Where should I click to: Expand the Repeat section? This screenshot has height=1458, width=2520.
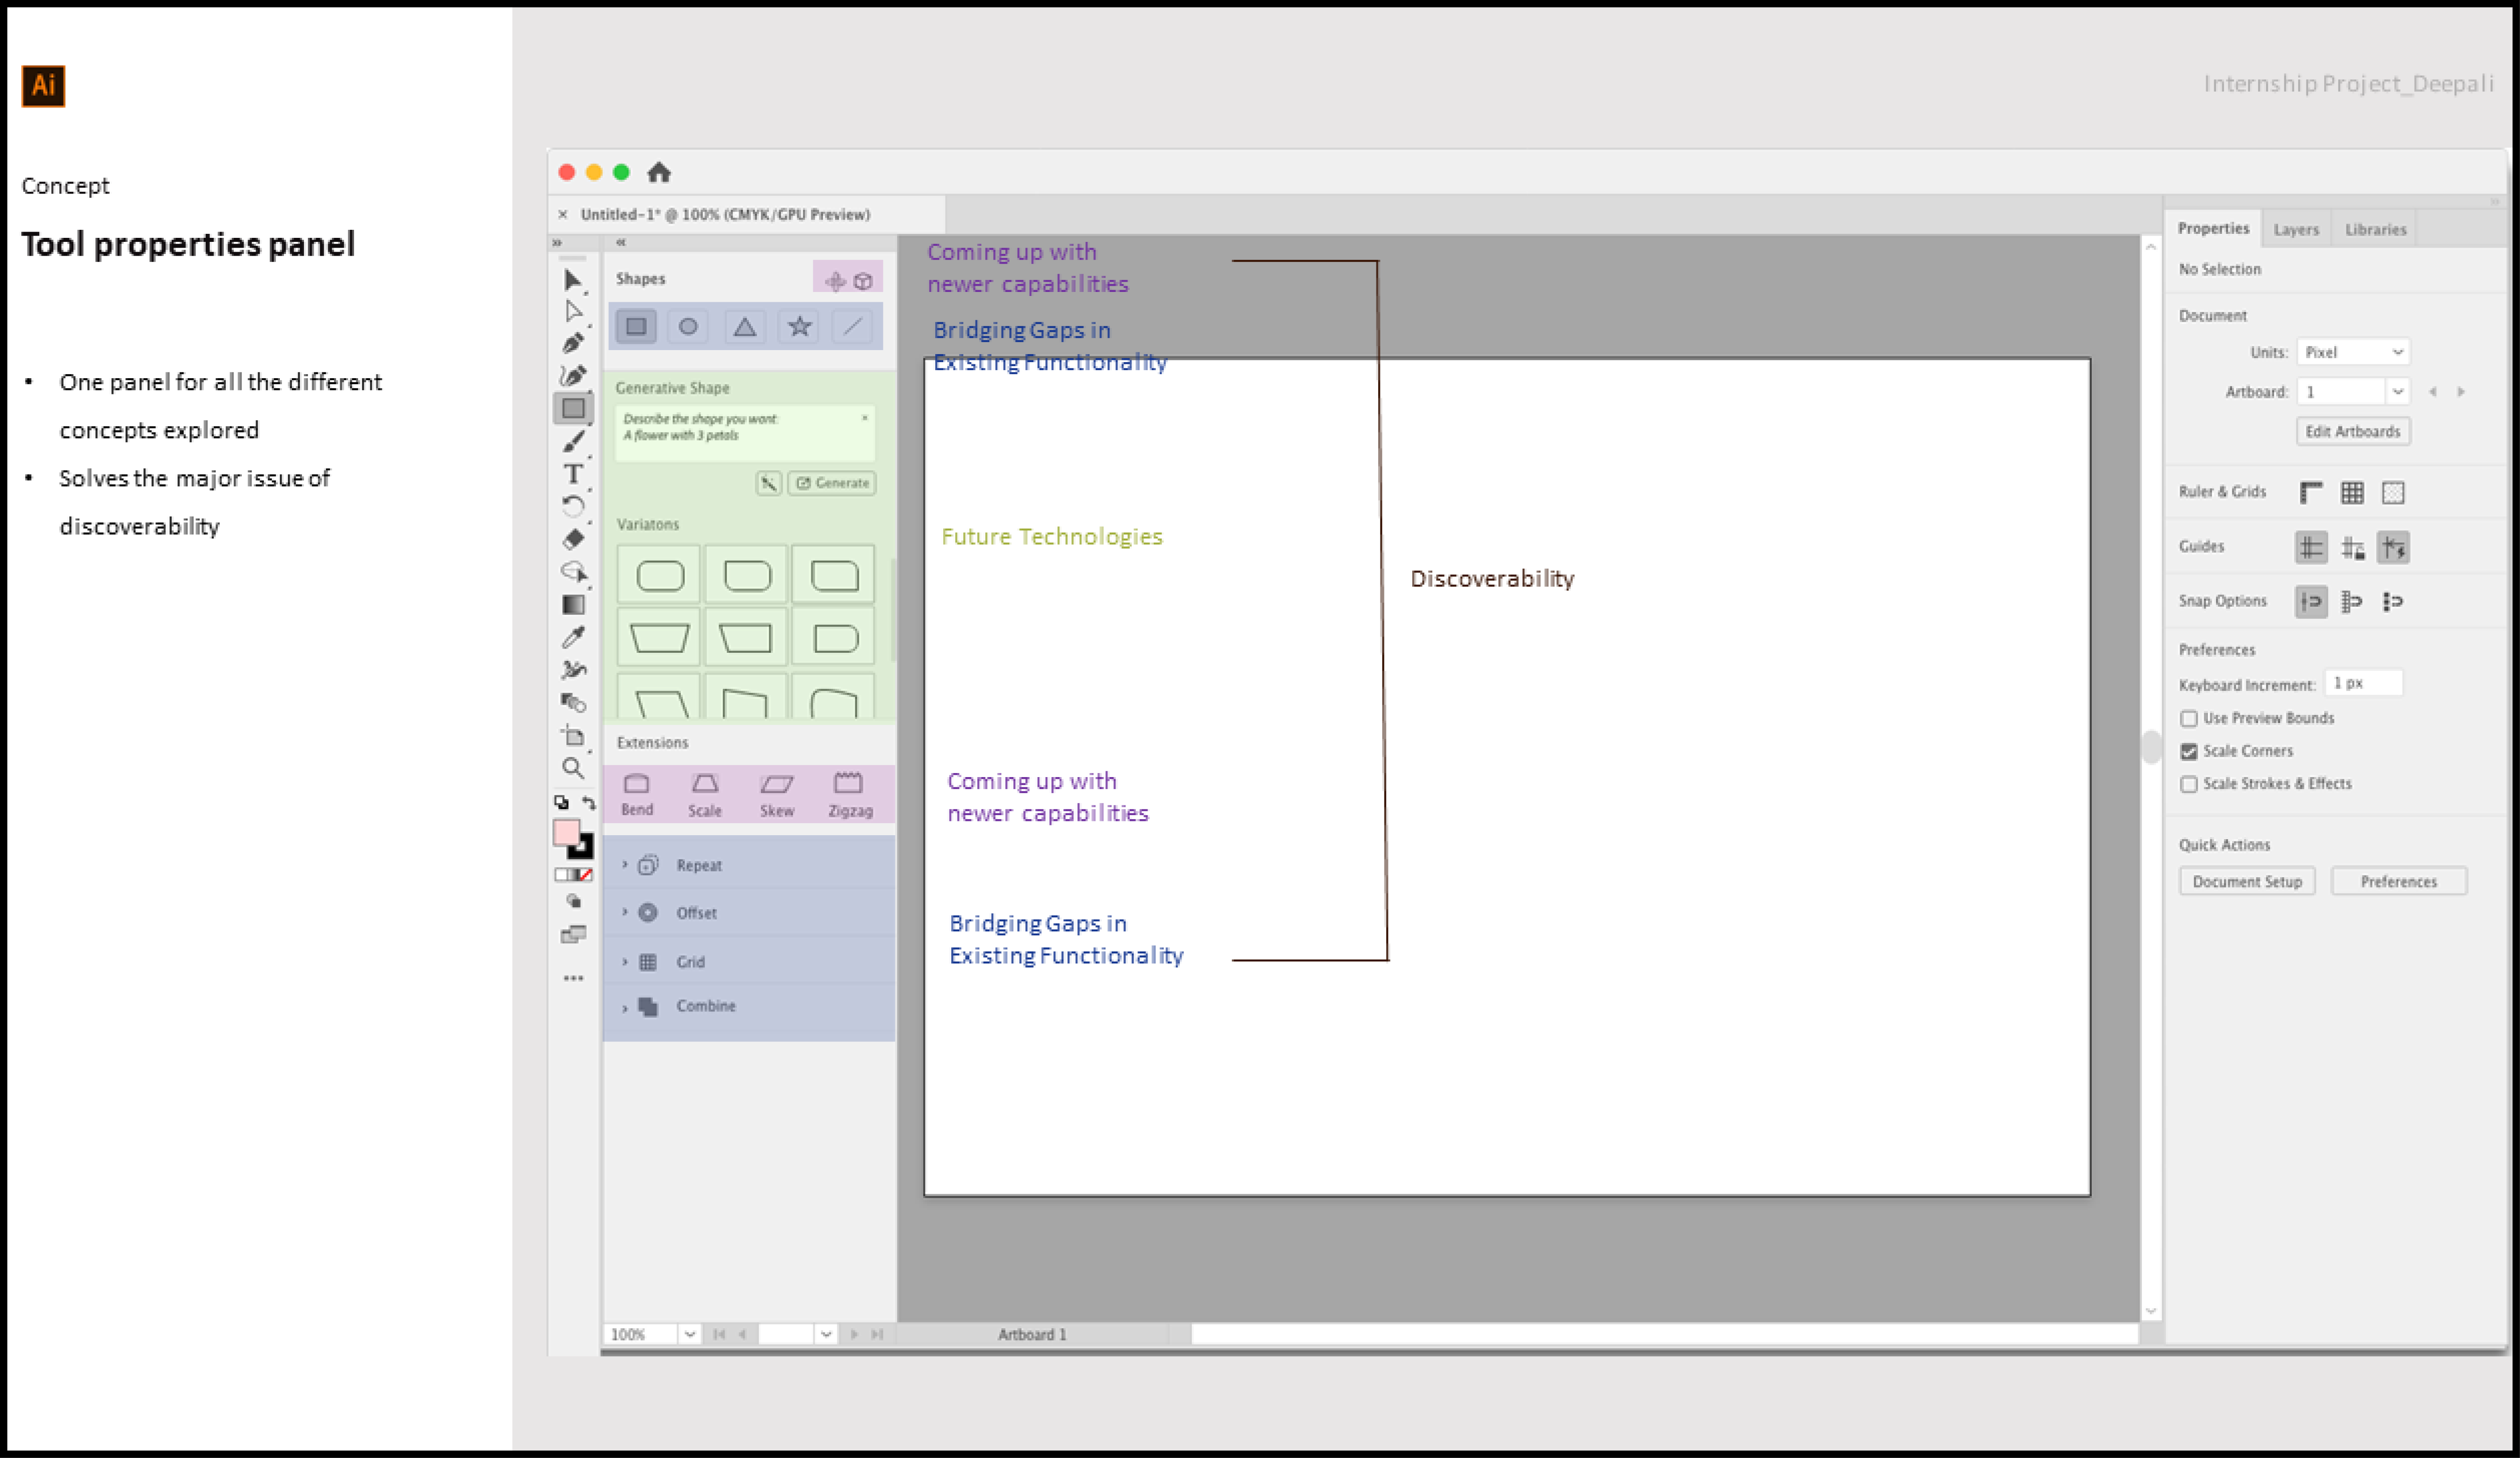pyautogui.click(x=625, y=864)
